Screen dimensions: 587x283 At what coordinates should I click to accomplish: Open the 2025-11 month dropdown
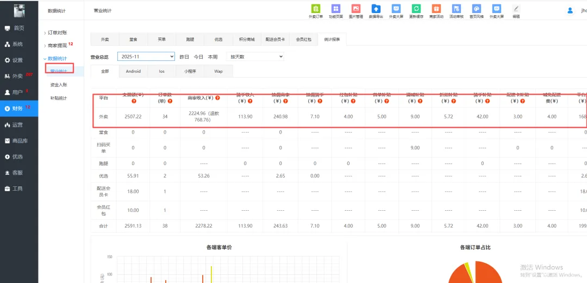point(146,56)
